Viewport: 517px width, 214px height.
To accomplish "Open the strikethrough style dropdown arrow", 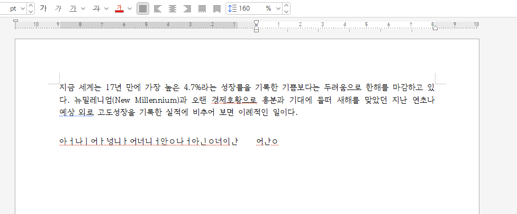I will click(x=106, y=8).
